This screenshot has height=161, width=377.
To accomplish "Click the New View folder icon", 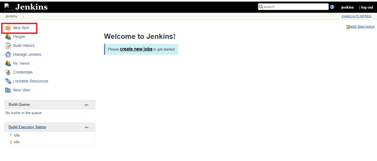I will pyautogui.click(x=8, y=90).
